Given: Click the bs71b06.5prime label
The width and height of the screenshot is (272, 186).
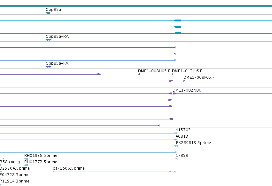Looking at the screenshot, I should click(x=69, y=168).
